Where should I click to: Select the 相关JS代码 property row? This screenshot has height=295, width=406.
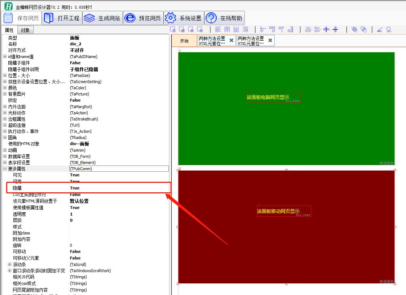click(86, 277)
